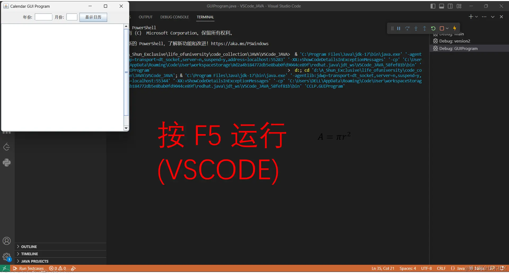The width and height of the screenshot is (509, 273).
Task: Restore down the VS Code window
Action: tap(486, 6)
